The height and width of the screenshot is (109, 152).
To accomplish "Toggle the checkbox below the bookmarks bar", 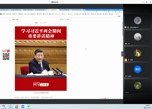I will (x=116, y=16).
